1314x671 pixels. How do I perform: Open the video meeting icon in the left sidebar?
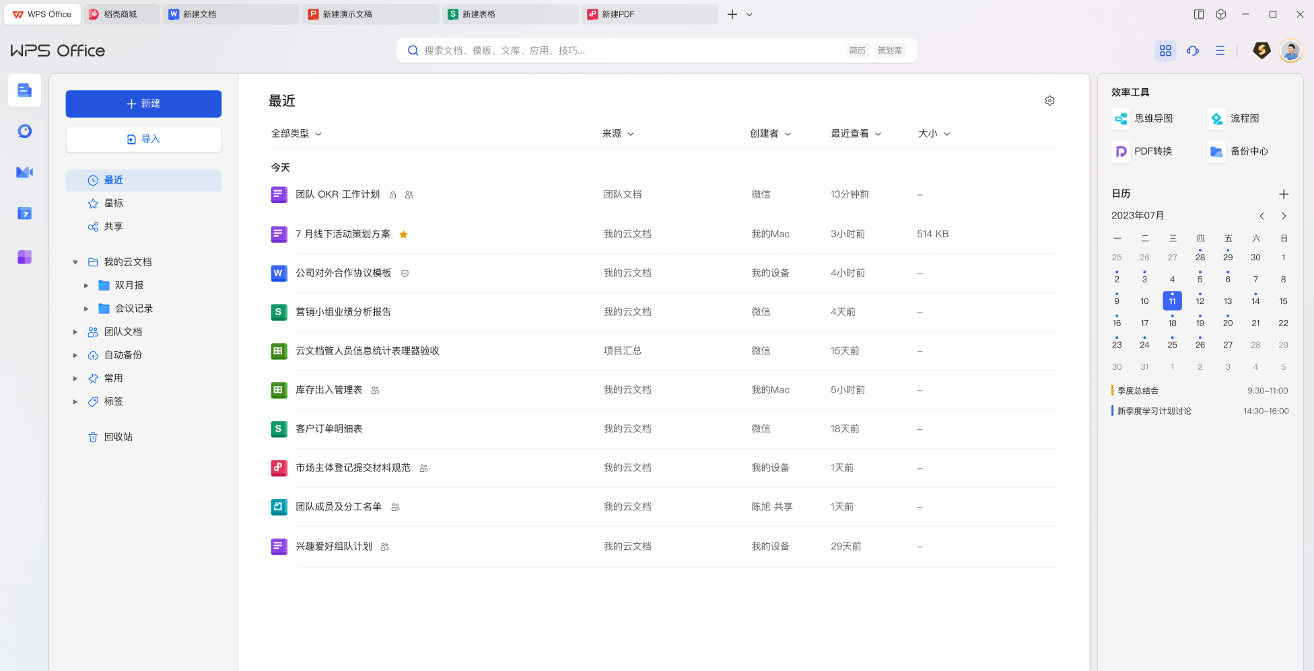coord(24,172)
